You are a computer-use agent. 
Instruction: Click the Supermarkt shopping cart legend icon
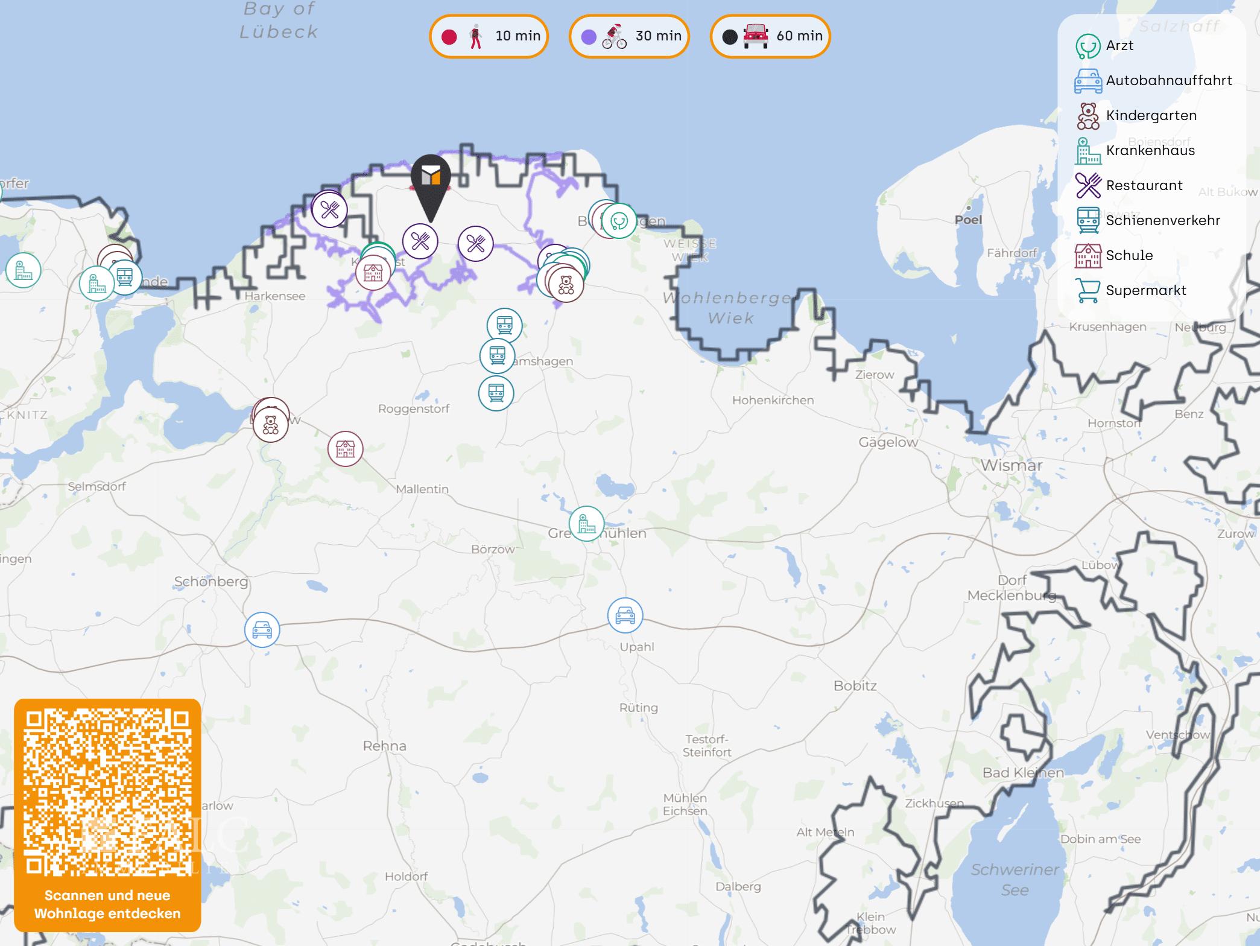pos(1088,291)
